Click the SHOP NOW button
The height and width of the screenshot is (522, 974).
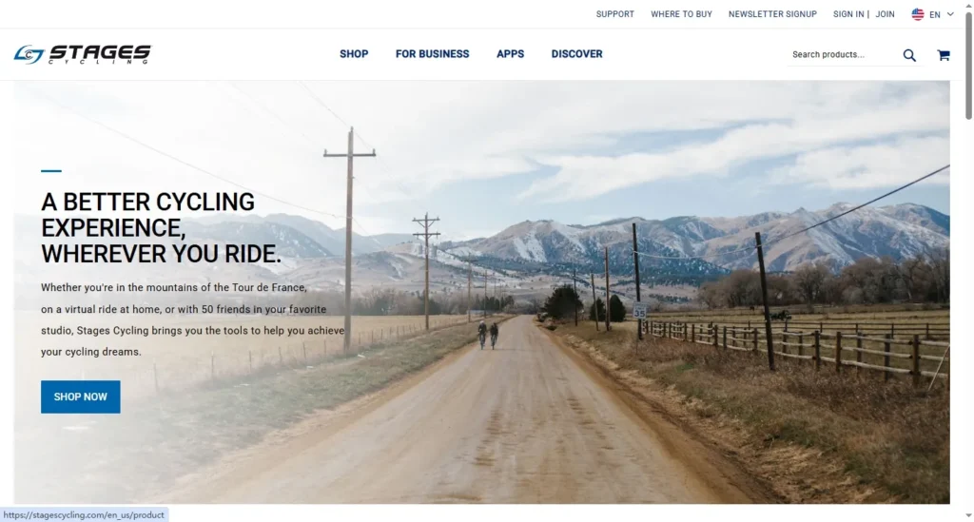click(x=81, y=396)
